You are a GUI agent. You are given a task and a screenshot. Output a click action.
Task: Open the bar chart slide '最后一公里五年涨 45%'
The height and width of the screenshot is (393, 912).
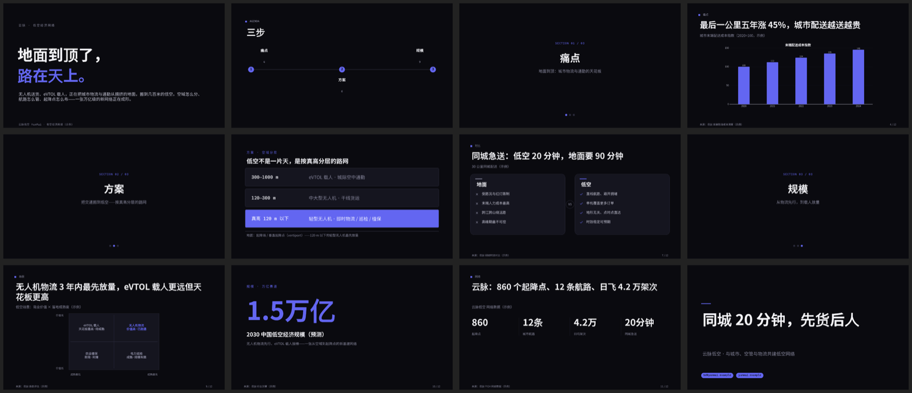coord(798,65)
